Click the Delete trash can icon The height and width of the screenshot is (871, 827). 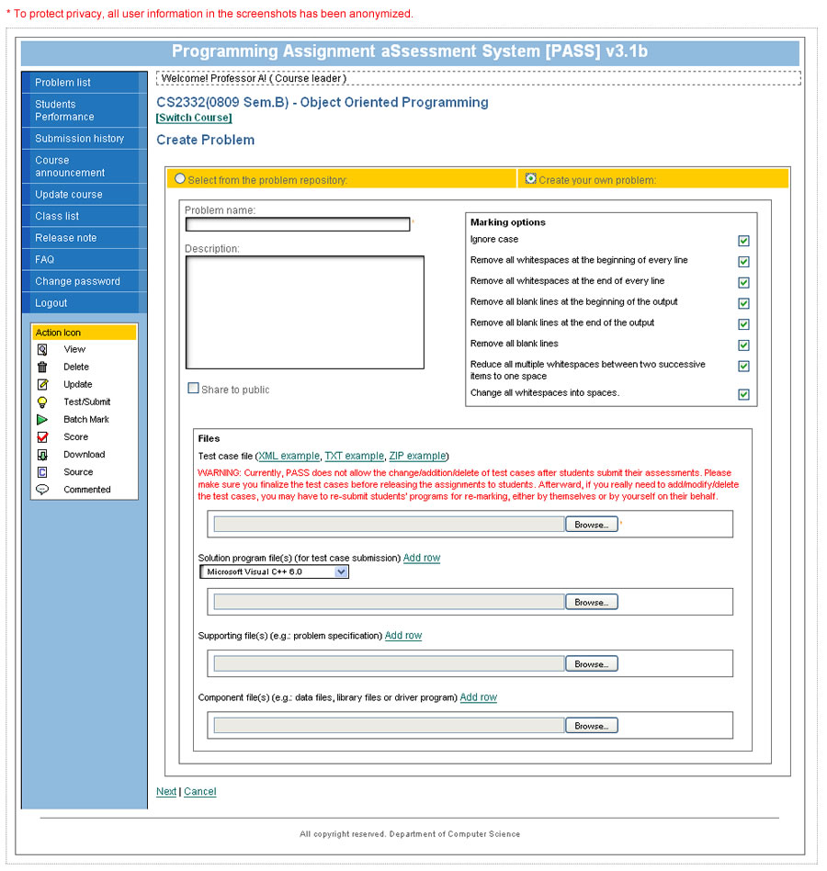(x=42, y=367)
